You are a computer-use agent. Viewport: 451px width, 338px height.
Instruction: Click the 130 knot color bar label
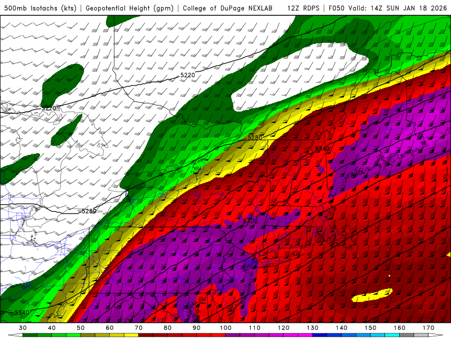click(x=313, y=328)
